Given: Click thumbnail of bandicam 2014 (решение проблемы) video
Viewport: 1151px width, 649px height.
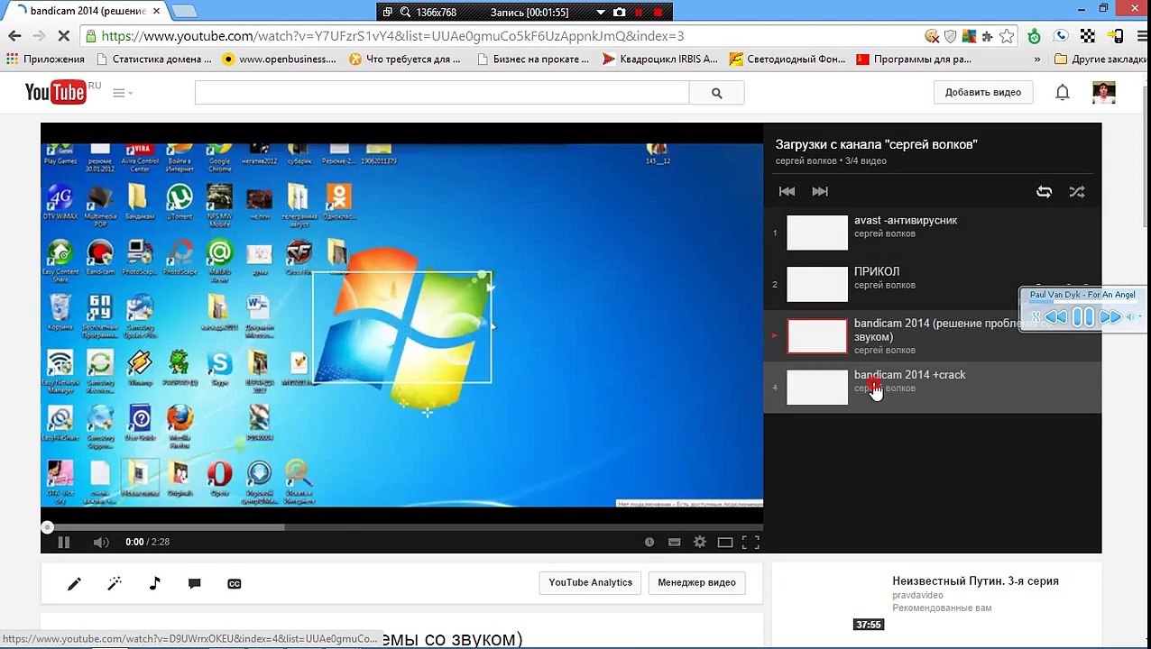Looking at the screenshot, I should pyautogui.click(x=817, y=336).
